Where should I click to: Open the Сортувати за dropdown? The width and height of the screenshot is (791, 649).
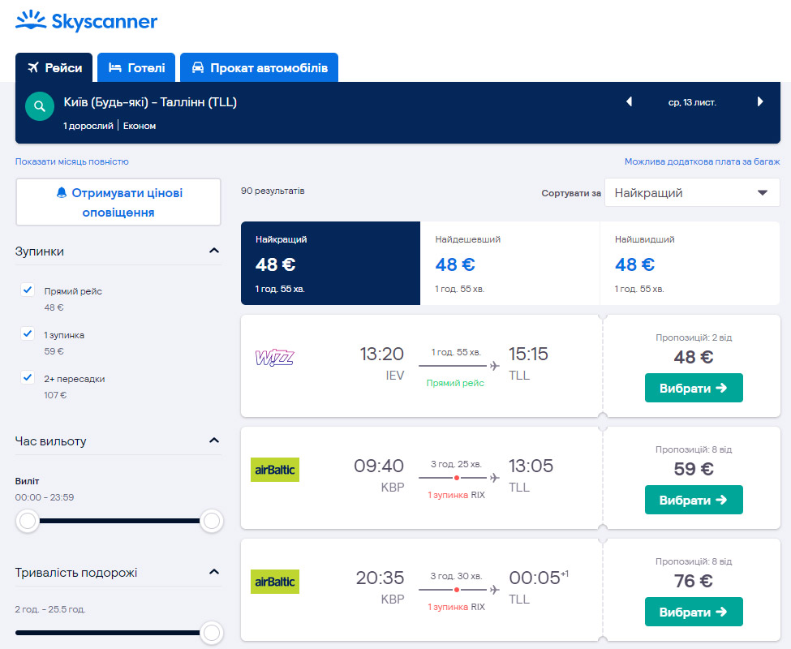coord(692,192)
